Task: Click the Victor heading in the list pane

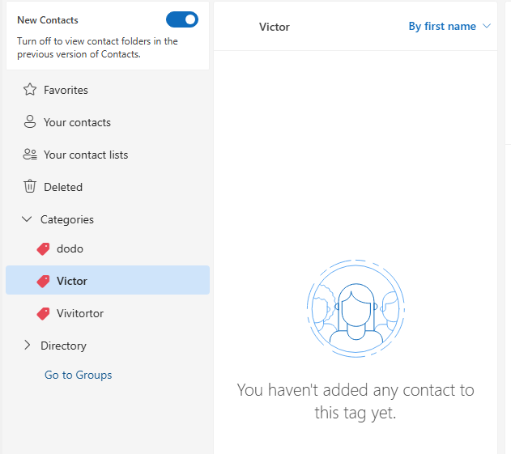Action: pyautogui.click(x=274, y=27)
